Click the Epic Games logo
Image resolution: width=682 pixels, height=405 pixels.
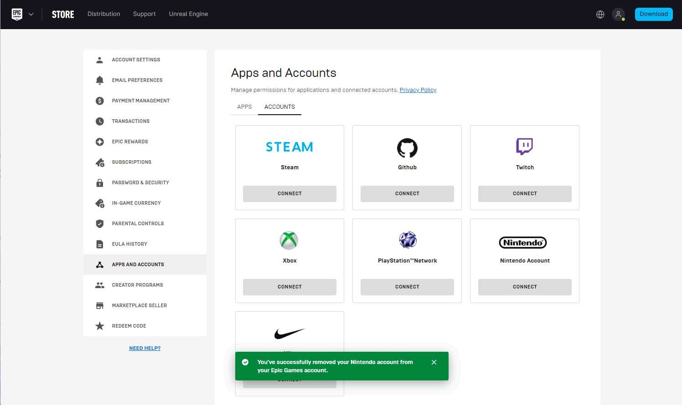17,14
